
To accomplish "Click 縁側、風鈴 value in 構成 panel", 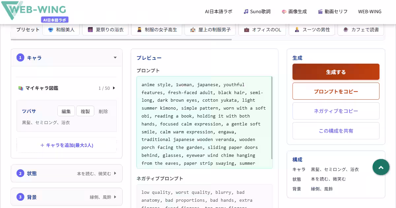I will pyautogui.click(x=322, y=189).
